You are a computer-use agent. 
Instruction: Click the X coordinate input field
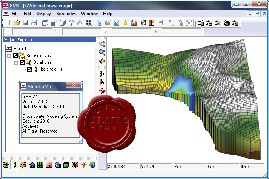(x=32, y=32)
